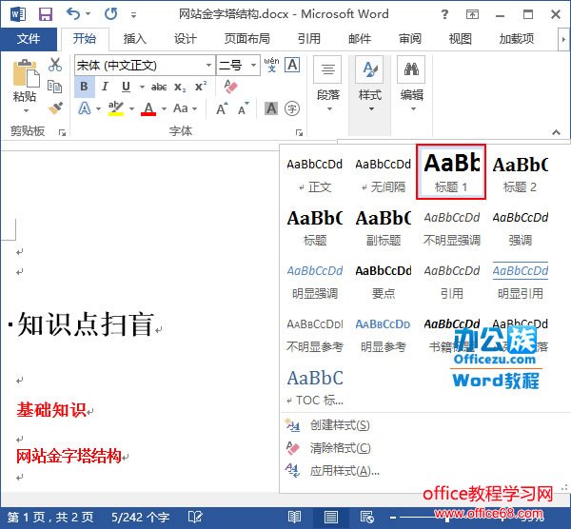571x529 pixels.
Task: Click the zoom slider in status bar
Action: coord(447,517)
